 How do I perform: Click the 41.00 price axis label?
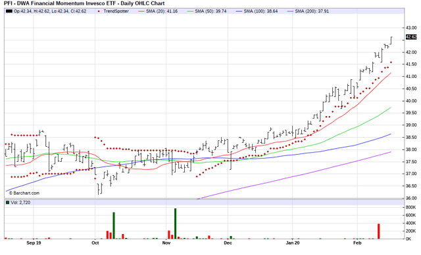411,77
